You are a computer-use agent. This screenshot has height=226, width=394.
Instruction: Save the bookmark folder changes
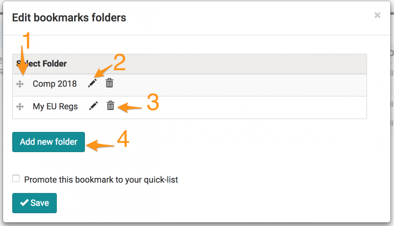[34, 203]
